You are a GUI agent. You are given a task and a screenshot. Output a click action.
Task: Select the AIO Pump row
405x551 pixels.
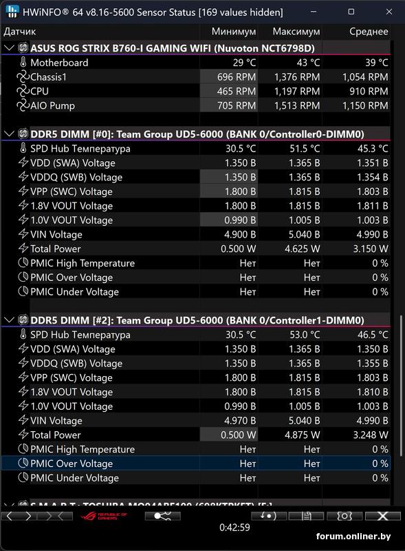pyautogui.click(x=196, y=105)
